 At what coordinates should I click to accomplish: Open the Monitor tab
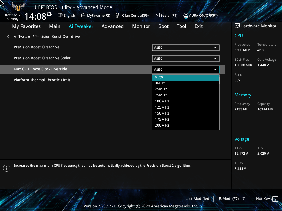pos(141,26)
